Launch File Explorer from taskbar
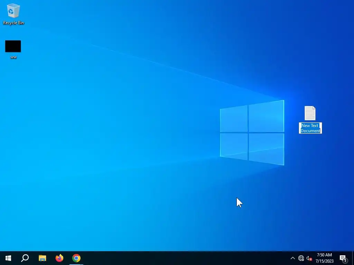This screenshot has height=265, width=354. pyautogui.click(x=42, y=258)
